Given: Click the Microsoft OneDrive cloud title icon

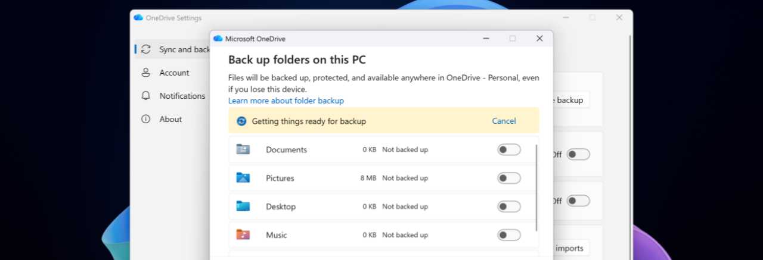Looking at the screenshot, I should 218,39.
